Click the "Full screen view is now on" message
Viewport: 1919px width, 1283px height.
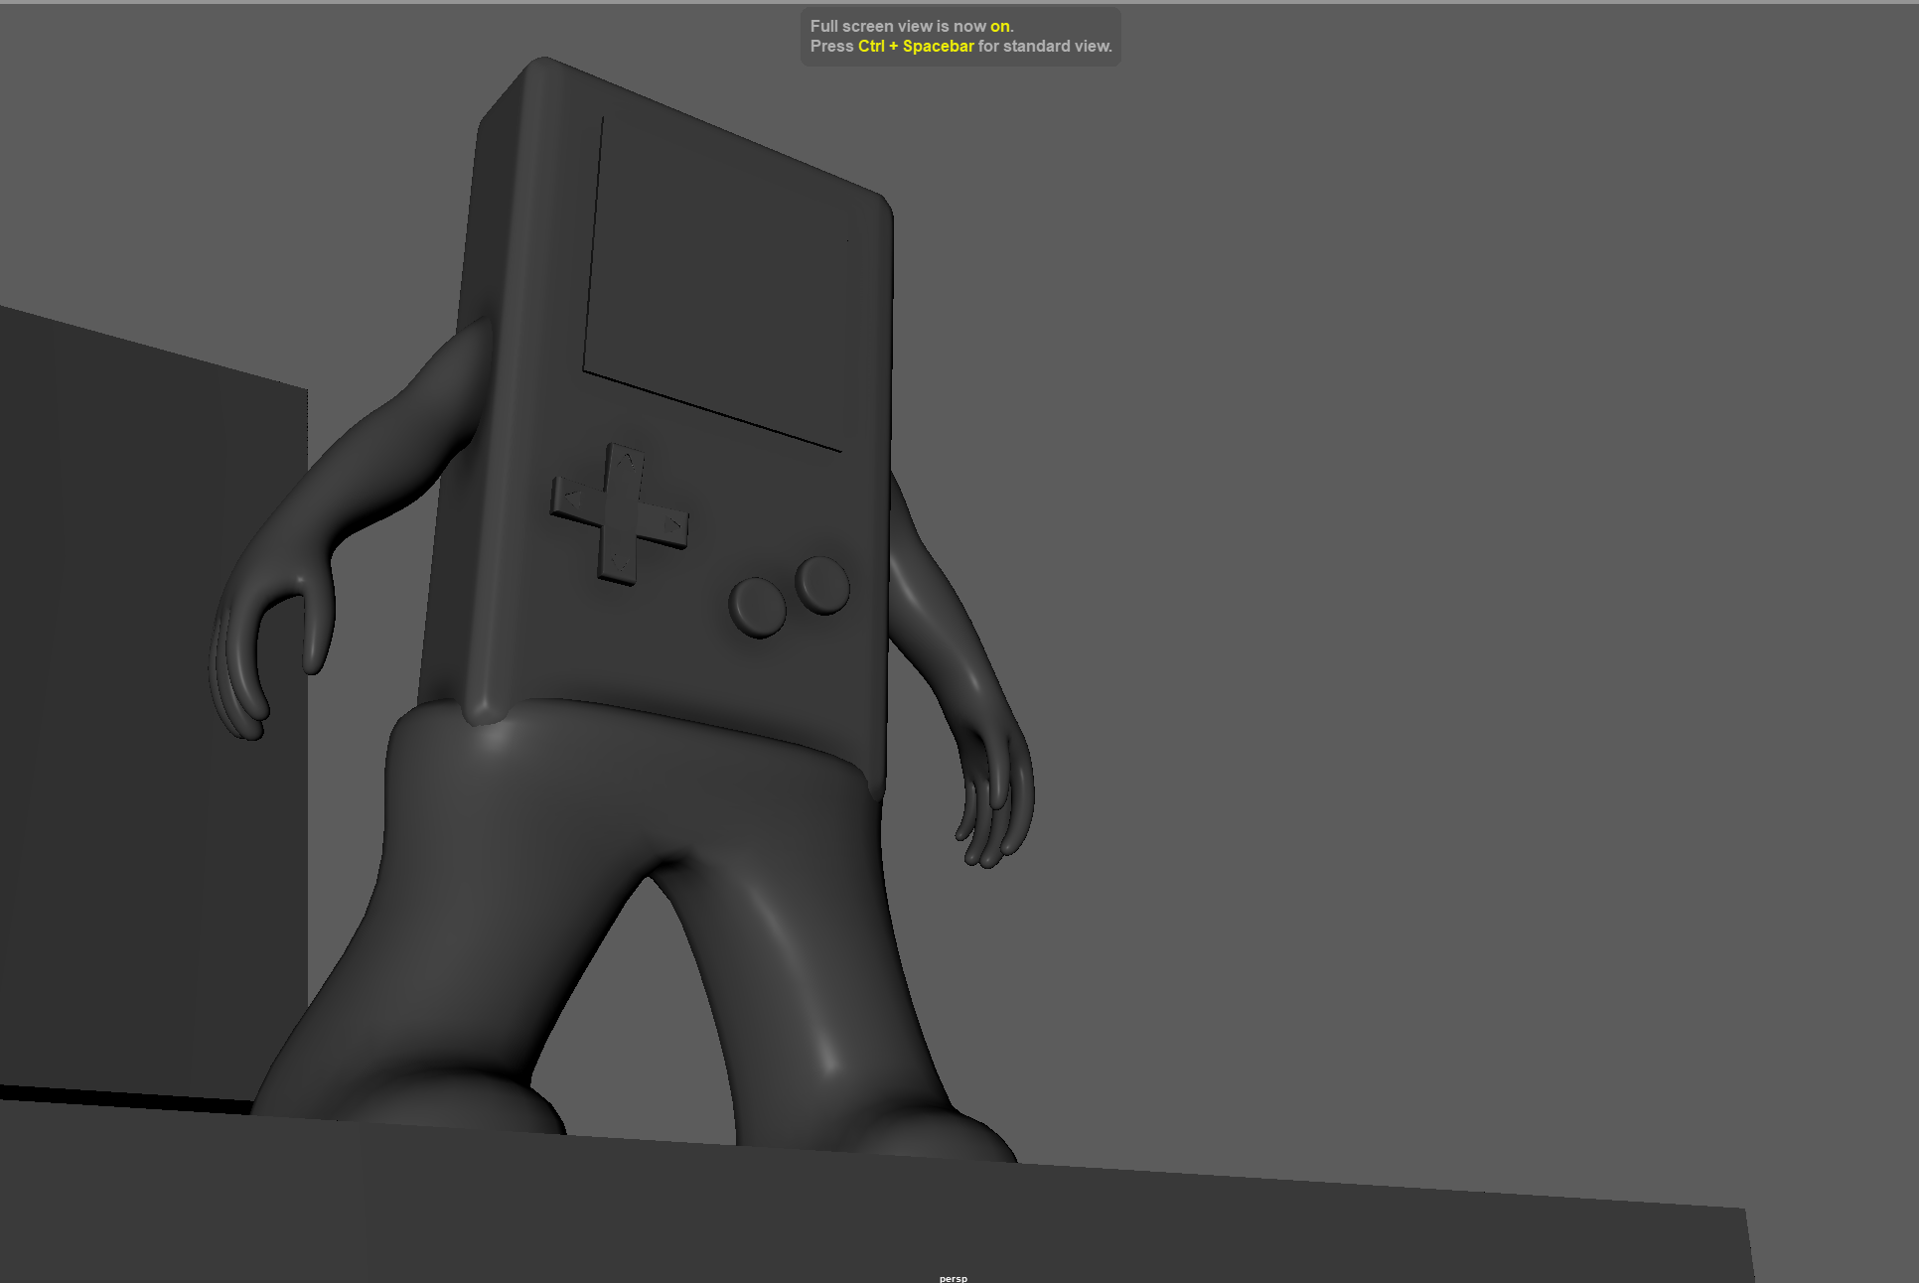point(911,27)
